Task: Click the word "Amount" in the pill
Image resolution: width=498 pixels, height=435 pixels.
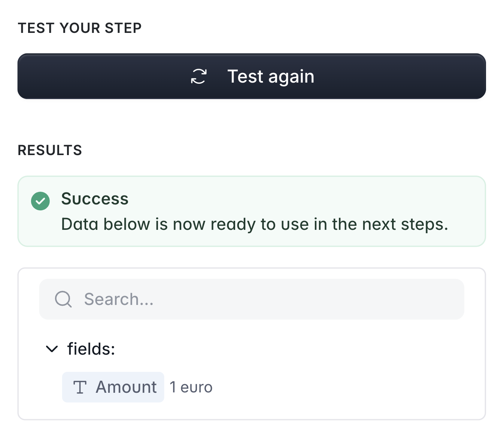Action: (x=126, y=387)
